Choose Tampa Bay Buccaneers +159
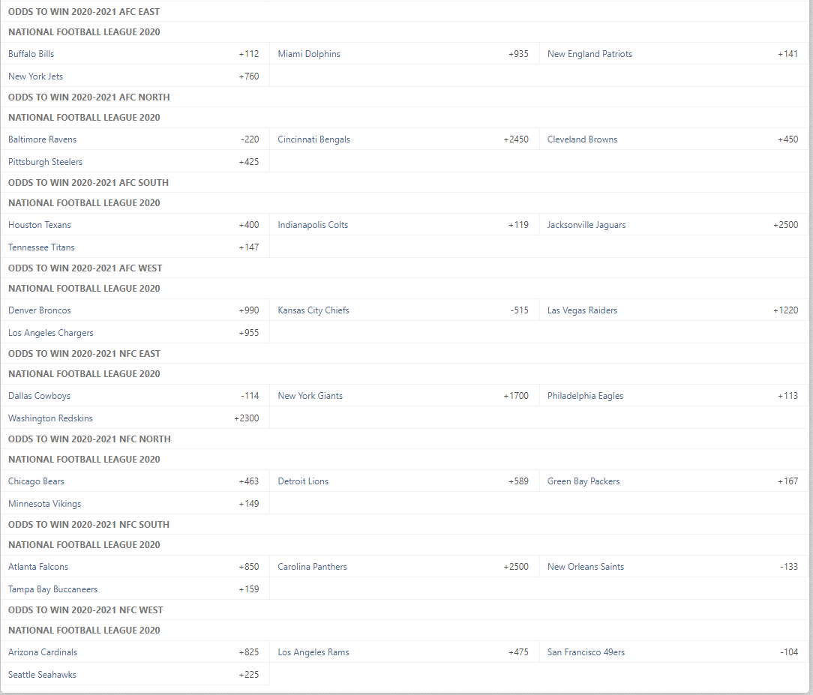 click(135, 589)
